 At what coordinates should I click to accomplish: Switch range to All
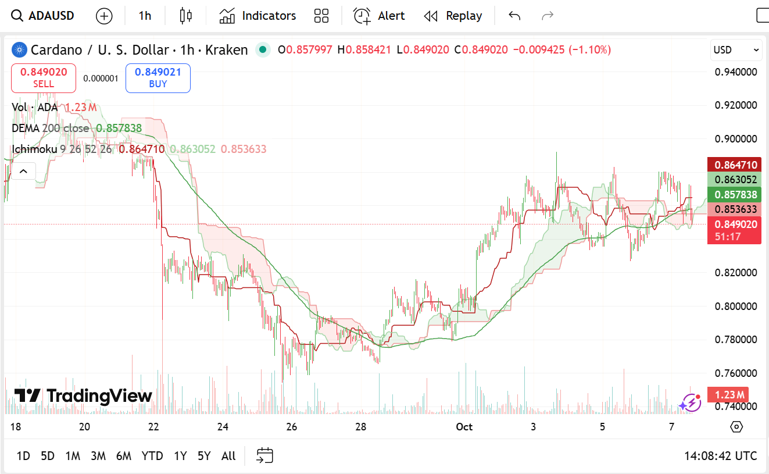(x=228, y=456)
